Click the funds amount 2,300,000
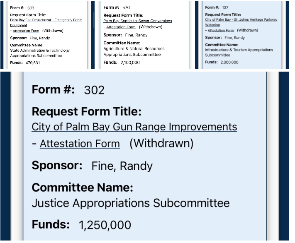Image resolution: width=295 pixels, height=243 pixels. click(x=229, y=62)
